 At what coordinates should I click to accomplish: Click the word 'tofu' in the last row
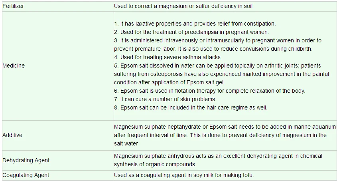click(x=248, y=175)
